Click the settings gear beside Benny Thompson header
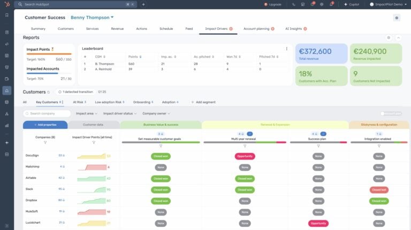The image size is (411, 230). click(x=397, y=18)
